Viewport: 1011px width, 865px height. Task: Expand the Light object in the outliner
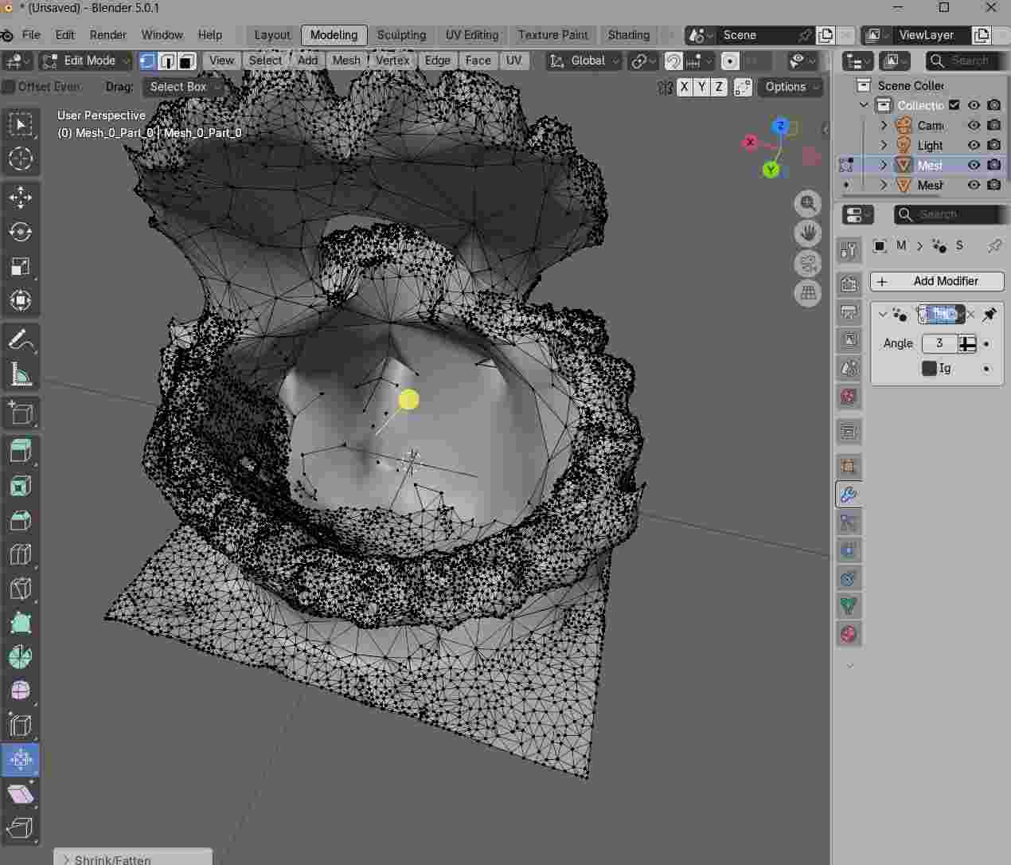point(884,145)
